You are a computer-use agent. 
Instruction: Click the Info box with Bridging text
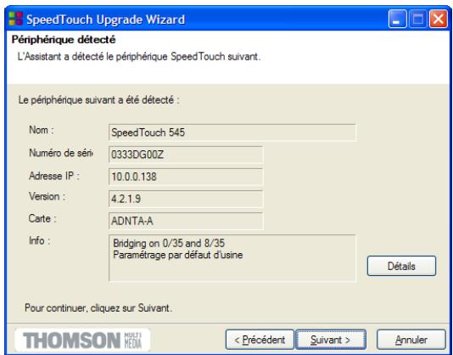232,258
